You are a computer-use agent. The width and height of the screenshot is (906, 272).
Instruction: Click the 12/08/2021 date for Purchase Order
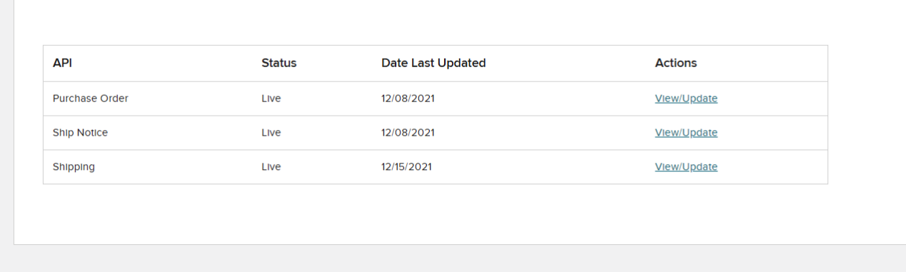[408, 99]
